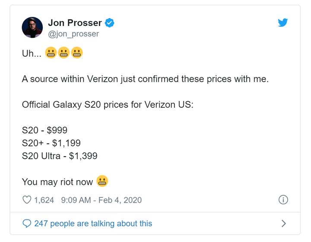Click the 1,624 likes count

[x=44, y=200]
